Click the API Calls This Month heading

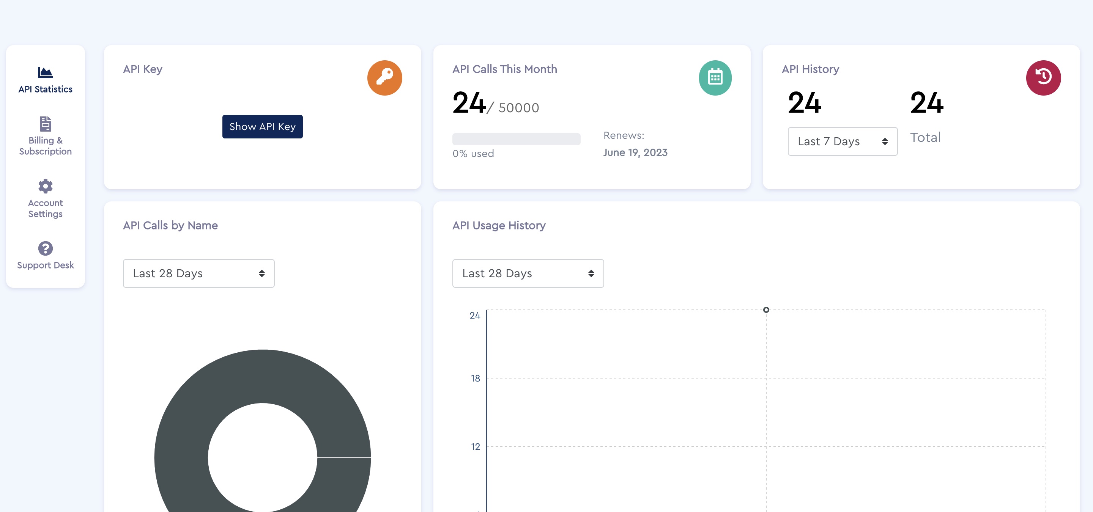click(504, 69)
